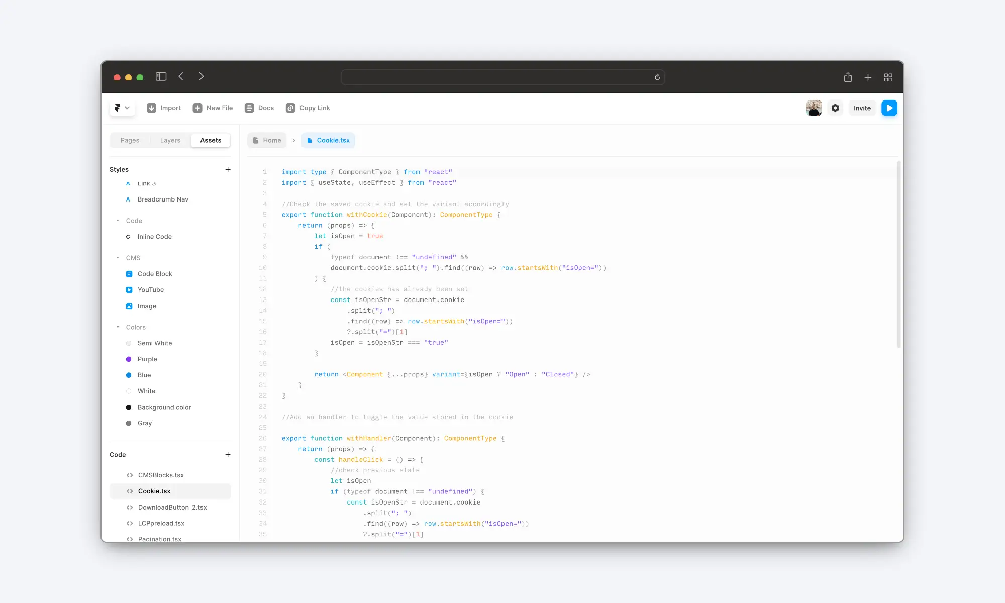Click the sidebar panel toggle icon
This screenshot has width=1005, height=603.
click(x=161, y=77)
